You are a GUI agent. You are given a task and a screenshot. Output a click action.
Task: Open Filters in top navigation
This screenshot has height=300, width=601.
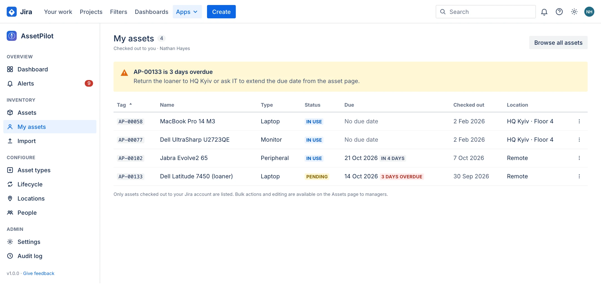click(x=119, y=12)
